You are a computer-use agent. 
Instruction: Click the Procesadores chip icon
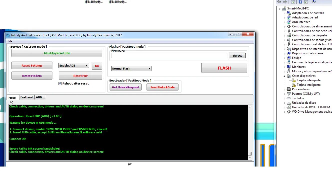[289, 89]
